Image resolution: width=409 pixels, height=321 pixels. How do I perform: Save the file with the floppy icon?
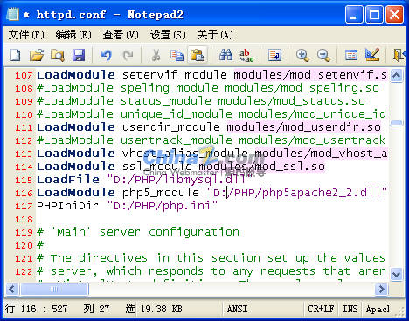(x=79, y=55)
